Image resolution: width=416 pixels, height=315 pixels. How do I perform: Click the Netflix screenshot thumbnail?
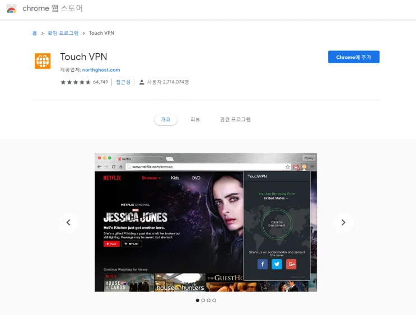(x=205, y=222)
